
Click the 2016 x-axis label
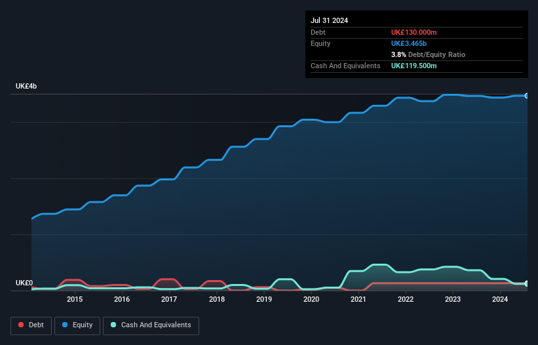pyautogui.click(x=122, y=300)
